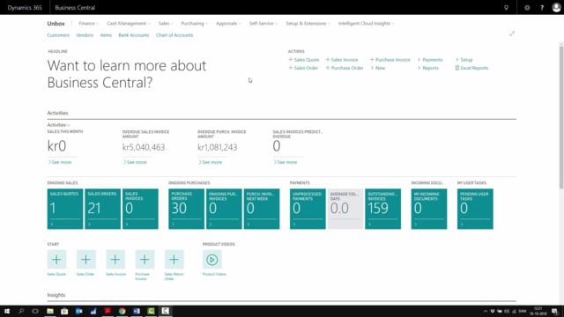Click the Sales Order action

(x=303, y=68)
